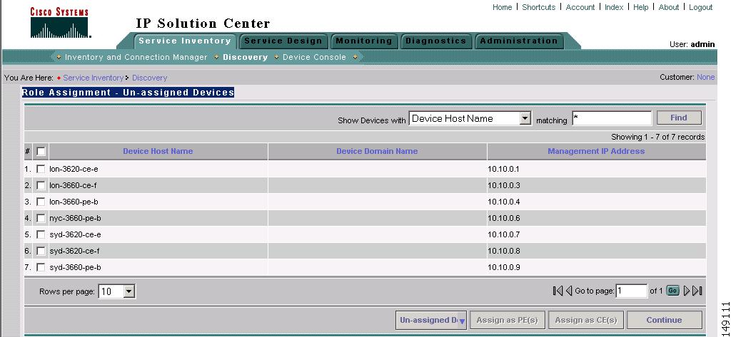Open the Index link
This screenshot has height=337, width=731.
(614, 7)
